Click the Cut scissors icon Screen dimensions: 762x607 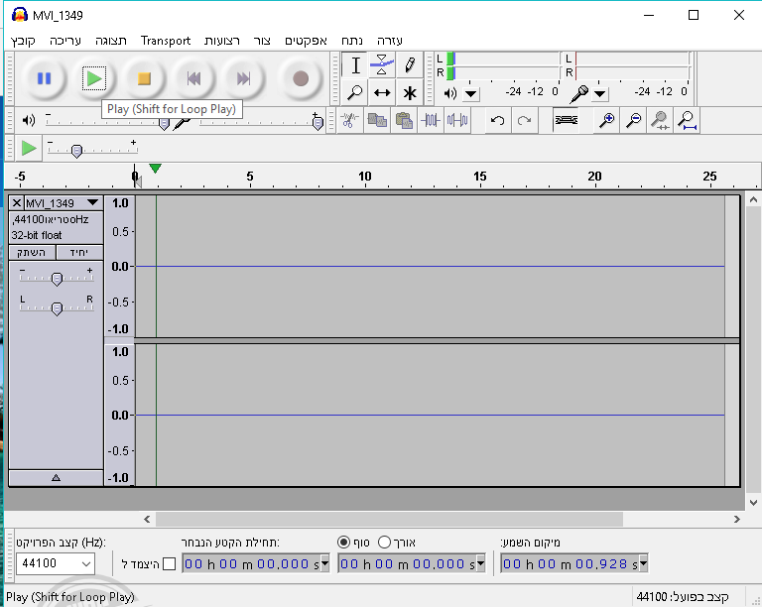click(x=349, y=121)
